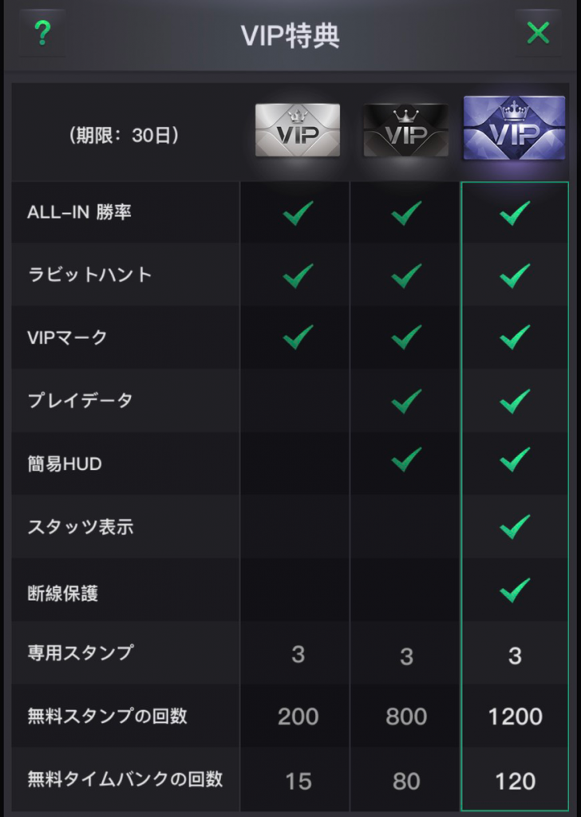
Task: Click black VIP checkmark for プレイデータ
Action: point(406,401)
